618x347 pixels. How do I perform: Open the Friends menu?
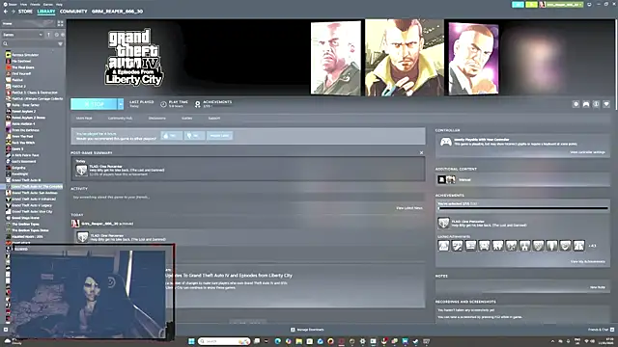click(x=35, y=4)
